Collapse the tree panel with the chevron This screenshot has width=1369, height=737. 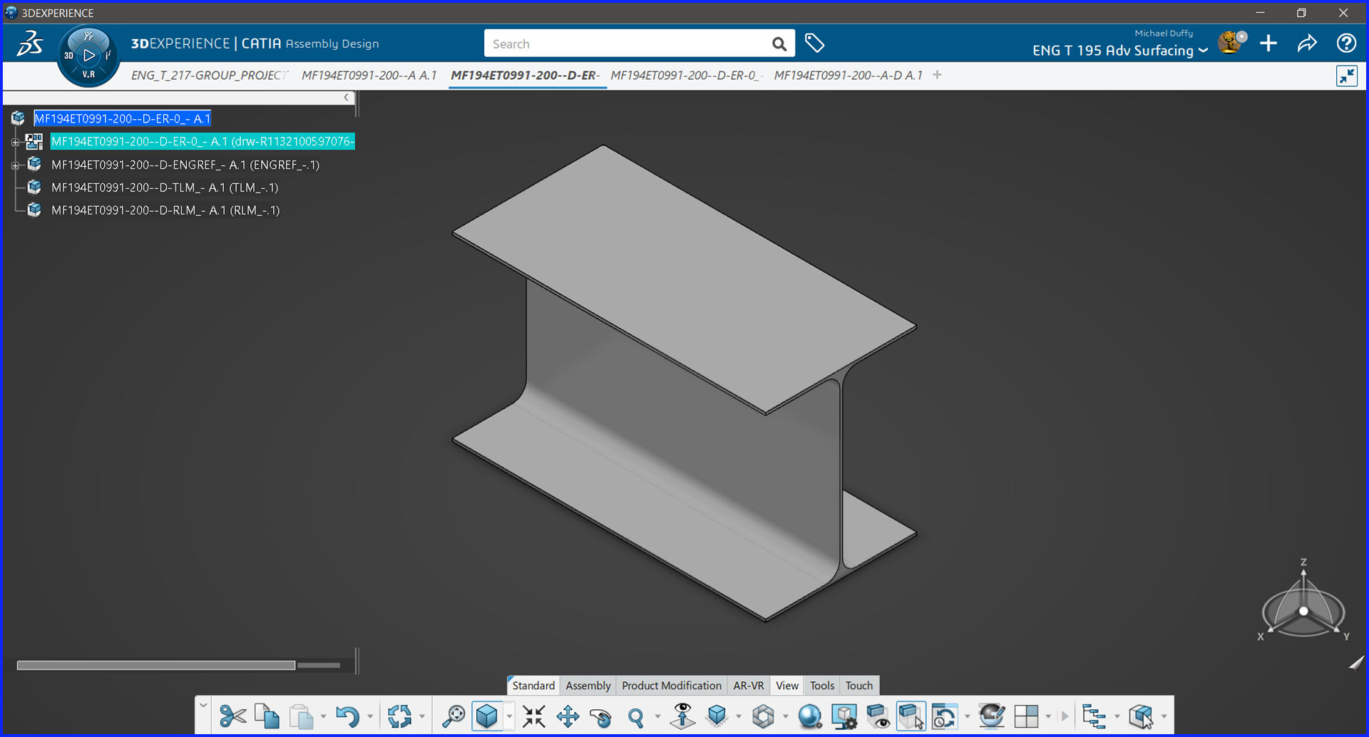347,98
